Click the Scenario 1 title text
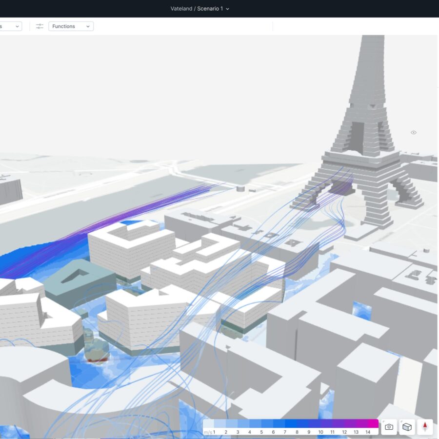 pyautogui.click(x=210, y=9)
